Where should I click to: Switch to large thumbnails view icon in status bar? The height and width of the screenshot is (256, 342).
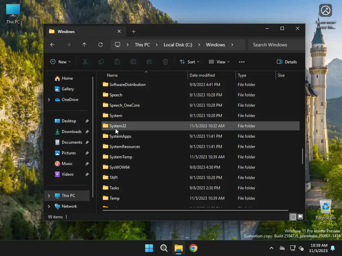(x=300, y=217)
